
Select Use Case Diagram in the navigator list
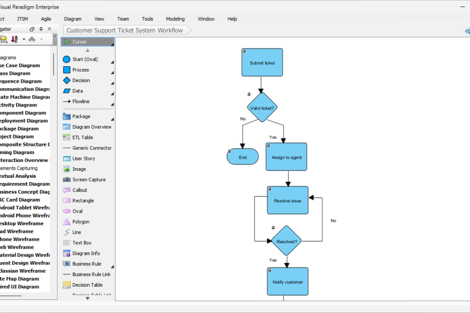pyautogui.click(x=20, y=65)
